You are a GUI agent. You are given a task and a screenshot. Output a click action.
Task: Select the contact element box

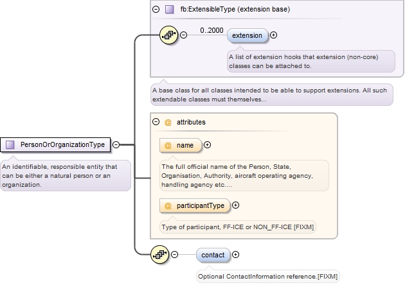pyautogui.click(x=213, y=255)
